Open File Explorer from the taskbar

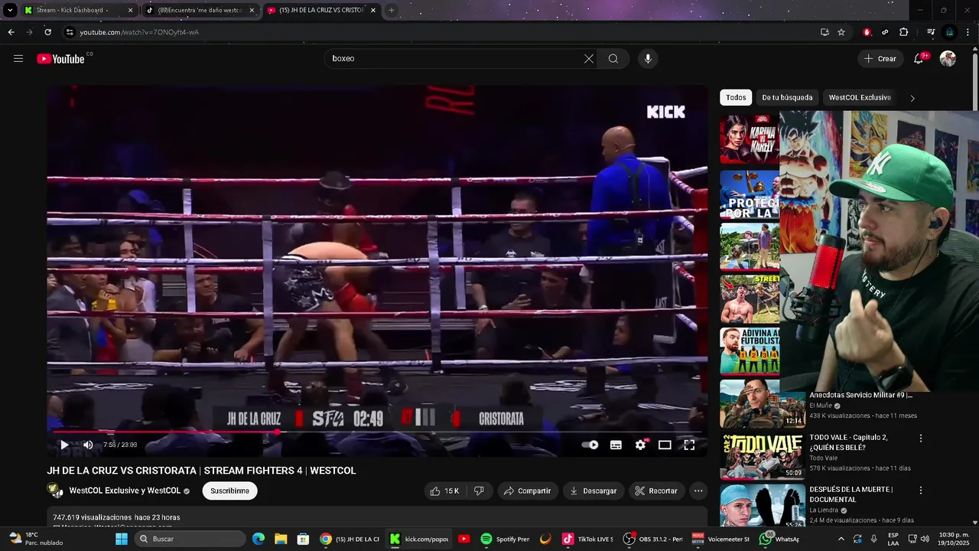pyautogui.click(x=281, y=539)
